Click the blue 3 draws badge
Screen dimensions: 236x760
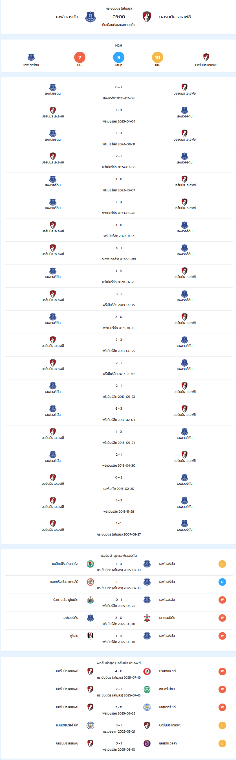[x=118, y=57]
